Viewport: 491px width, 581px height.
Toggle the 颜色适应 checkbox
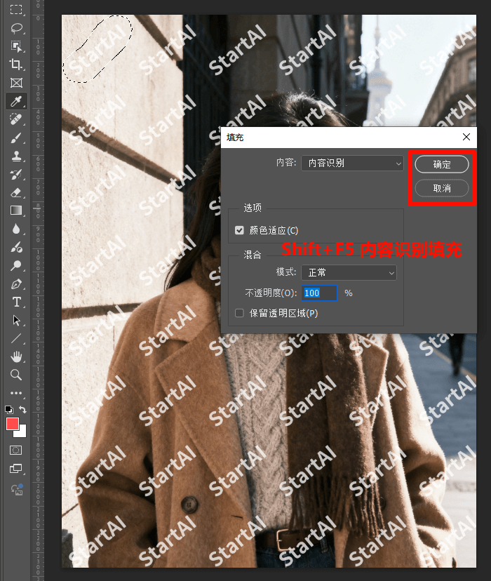tap(240, 230)
